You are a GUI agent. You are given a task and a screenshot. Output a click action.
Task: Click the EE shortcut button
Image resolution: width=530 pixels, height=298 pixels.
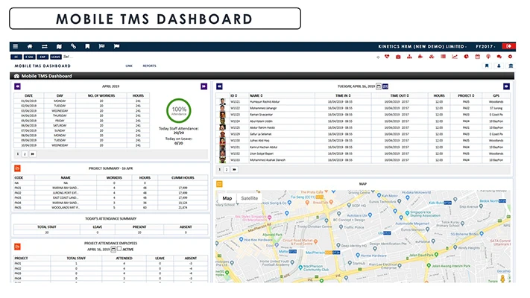(16, 57)
